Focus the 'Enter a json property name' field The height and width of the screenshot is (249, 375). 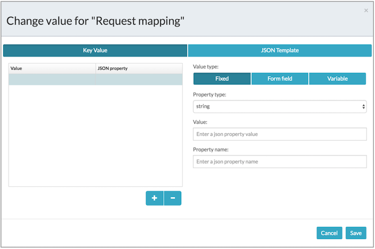coord(279,162)
